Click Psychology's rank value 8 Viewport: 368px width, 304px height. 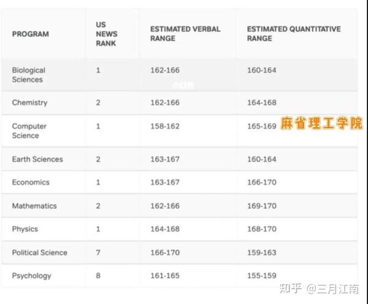point(98,276)
